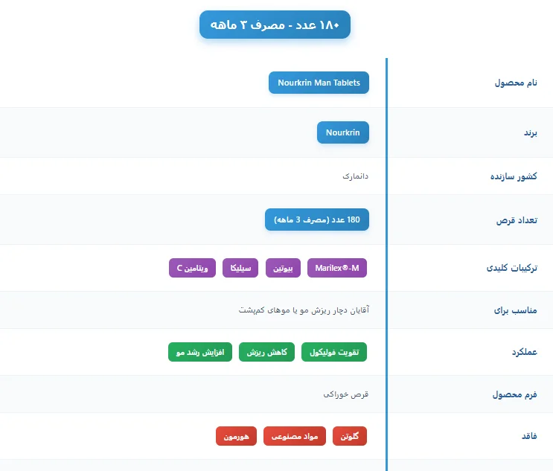
Task: Click the 'بیوتین' ingredient tag
Action: pos(283,266)
